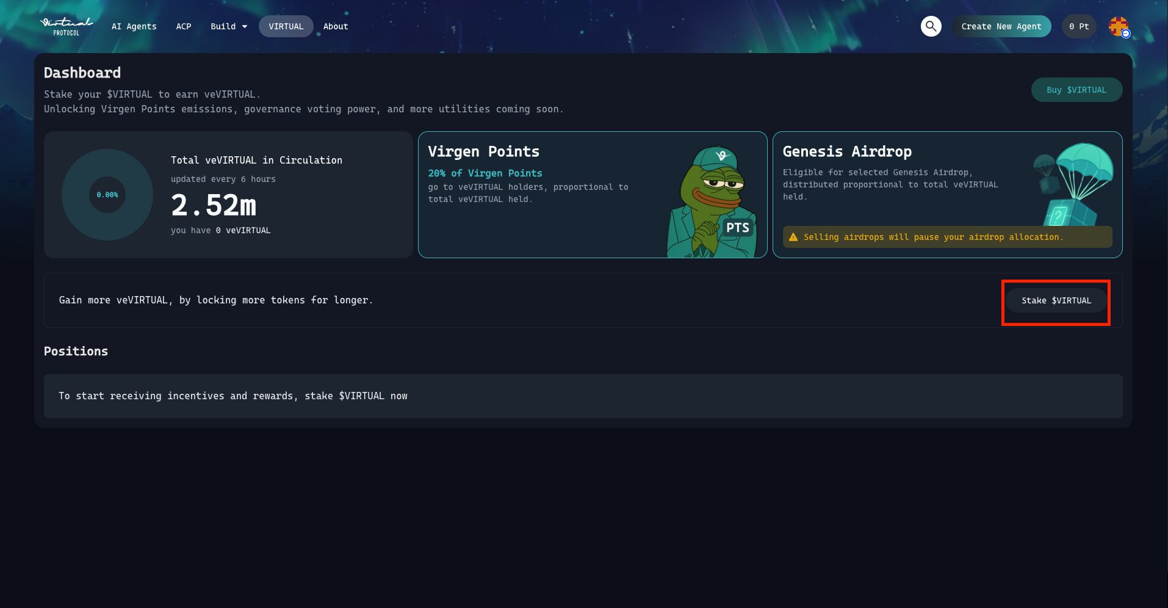1168x608 pixels.
Task: Open the ACP menu item
Action: tap(184, 26)
